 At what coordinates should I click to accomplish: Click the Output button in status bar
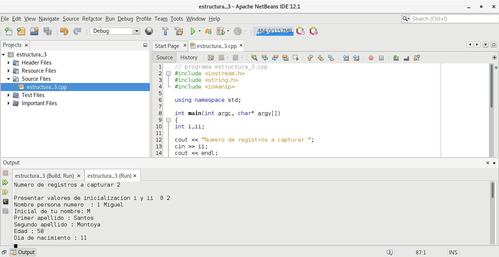pos(23,252)
